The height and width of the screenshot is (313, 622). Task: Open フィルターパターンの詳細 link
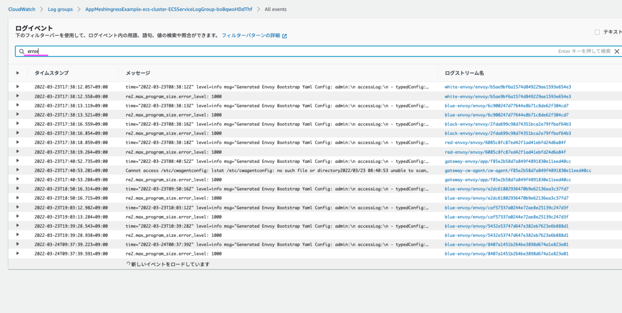pos(251,35)
